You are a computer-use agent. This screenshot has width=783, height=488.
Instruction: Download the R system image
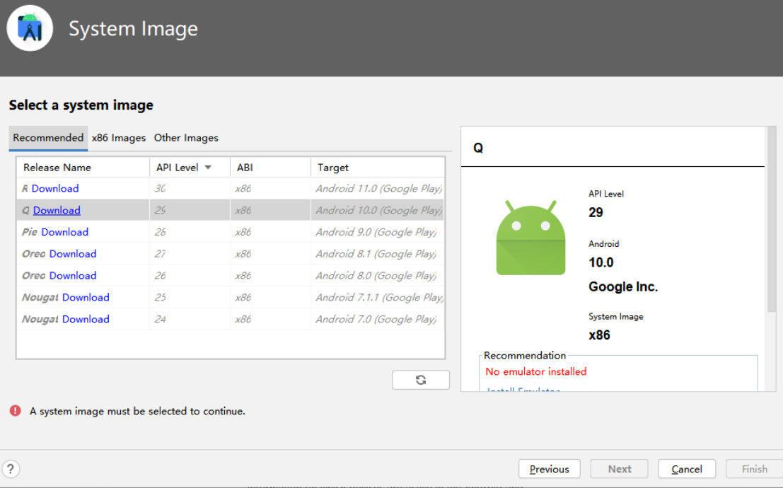(55, 188)
